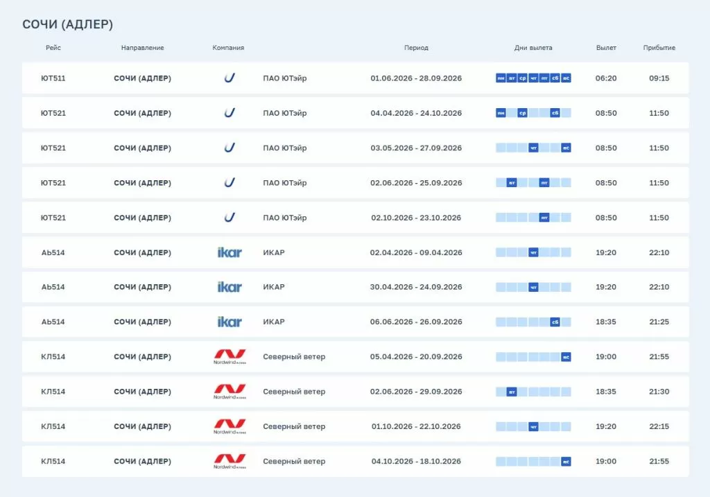
Task: Click the 'Прибытие' column header
Action: (659, 48)
